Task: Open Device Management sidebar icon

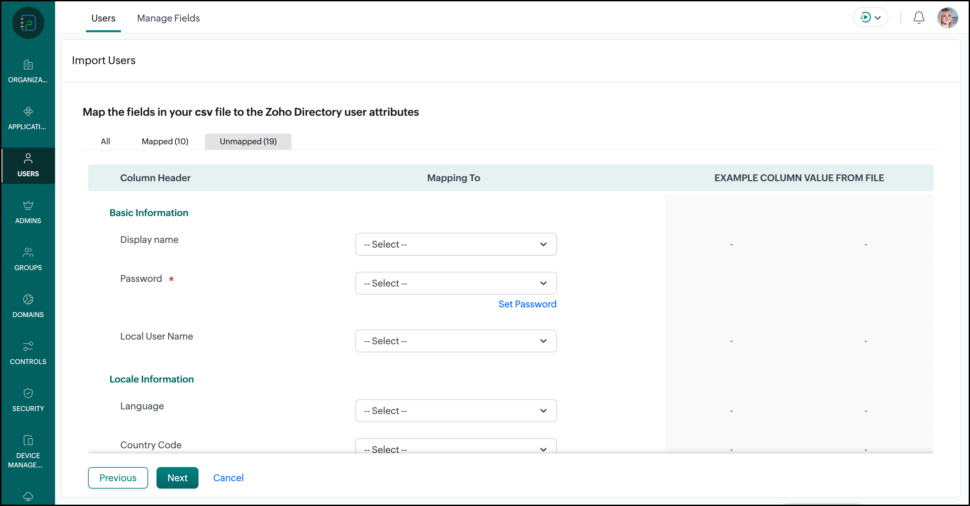Action: click(28, 440)
